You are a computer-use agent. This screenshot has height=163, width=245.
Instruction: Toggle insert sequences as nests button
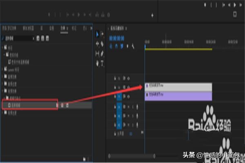tap(111, 46)
